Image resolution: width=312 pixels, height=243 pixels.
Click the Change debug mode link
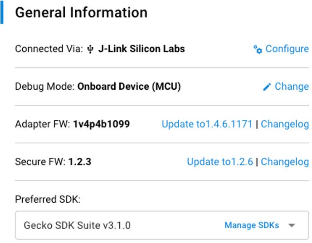click(x=292, y=87)
